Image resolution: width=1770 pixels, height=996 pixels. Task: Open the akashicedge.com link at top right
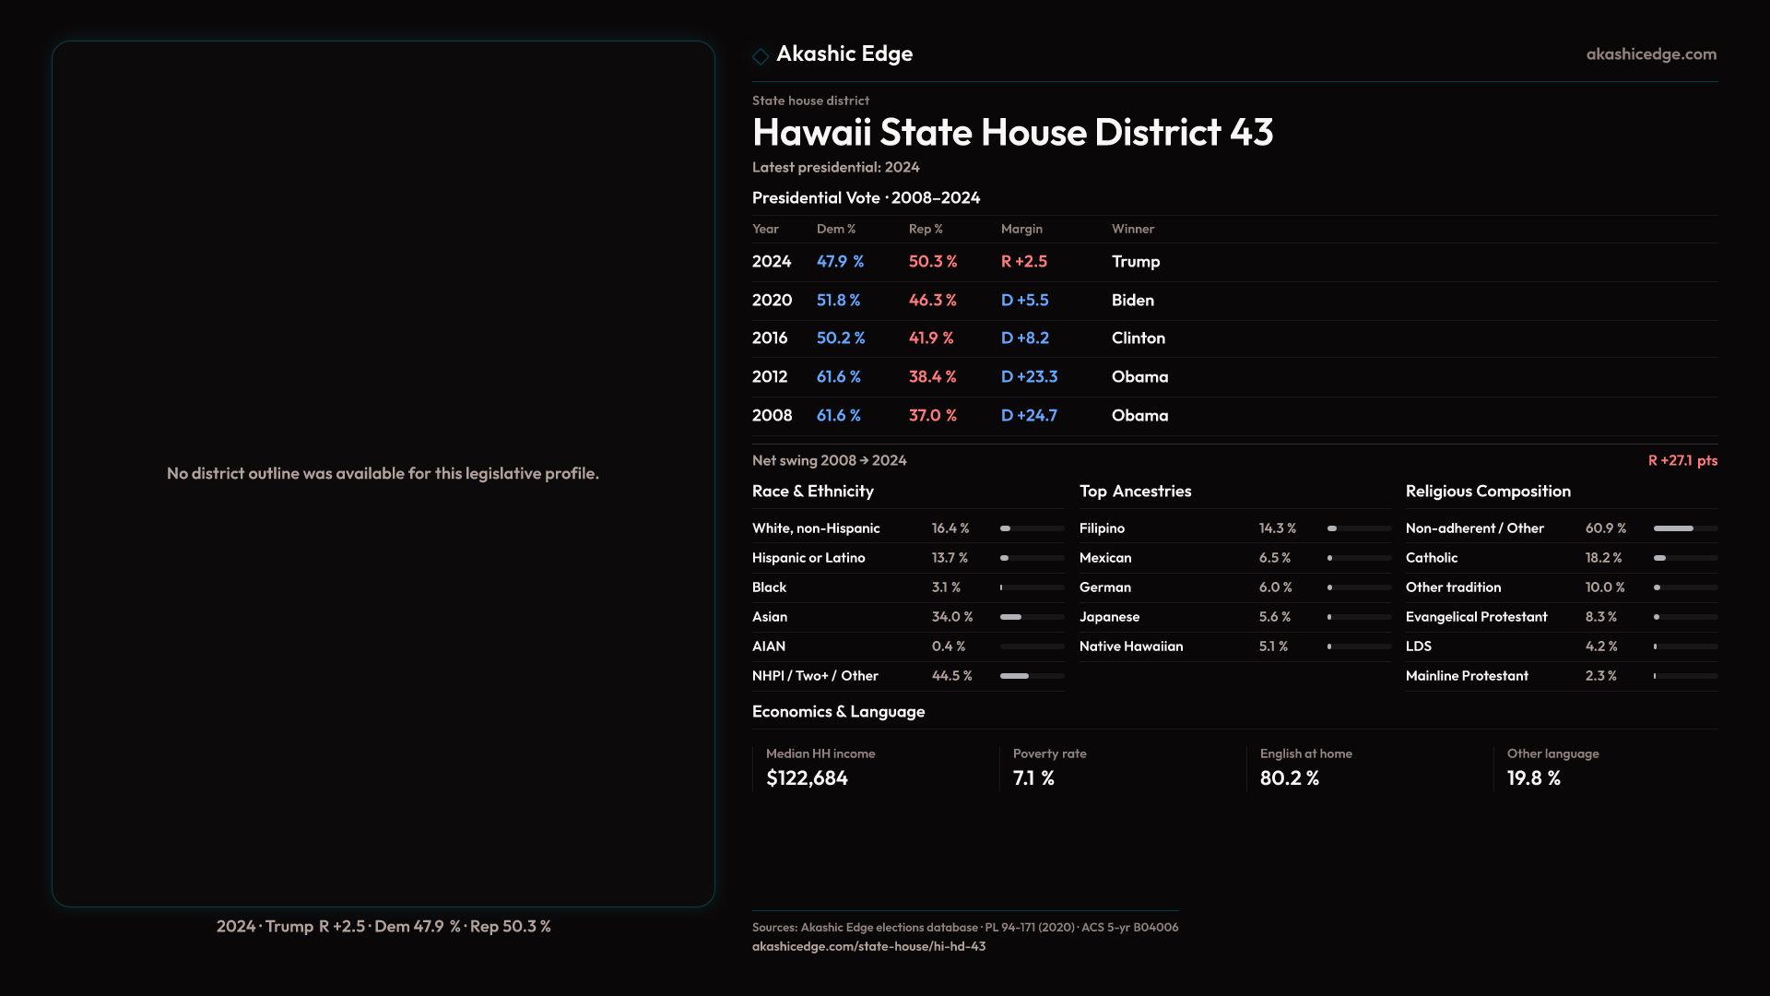(x=1650, y=54)
